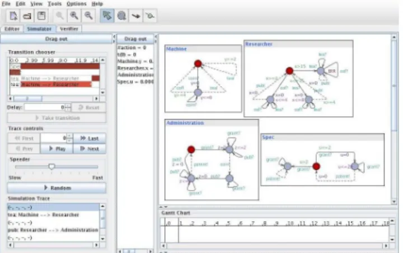Click the Drag out bar above variables
The width and height of the screenshot is (403, 253).
tap(135, 39)
